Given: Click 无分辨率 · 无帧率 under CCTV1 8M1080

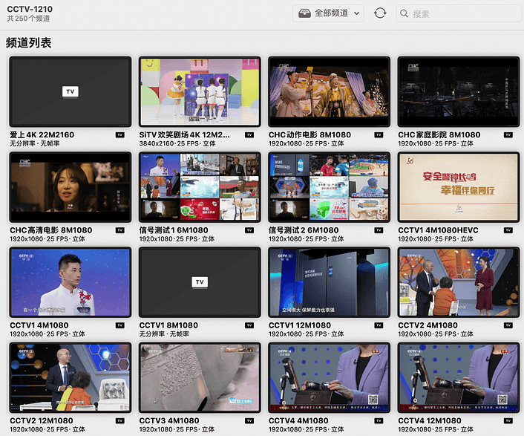Looking at the screenshot, I should point(164,334).
